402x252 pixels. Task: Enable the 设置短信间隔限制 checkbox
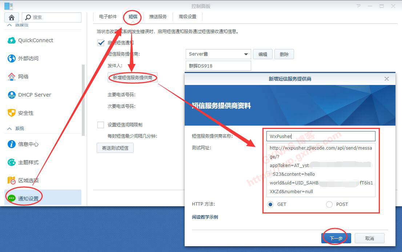(101, 125)
